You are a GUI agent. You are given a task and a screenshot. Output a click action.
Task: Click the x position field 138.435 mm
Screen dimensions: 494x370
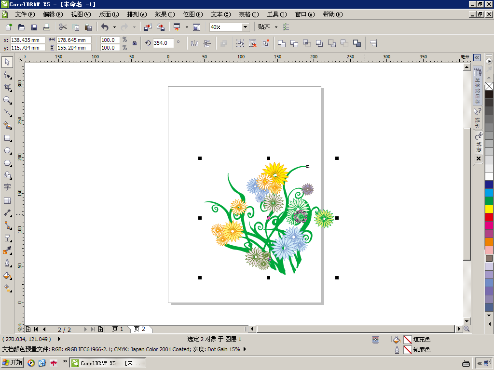coord(27,40)
